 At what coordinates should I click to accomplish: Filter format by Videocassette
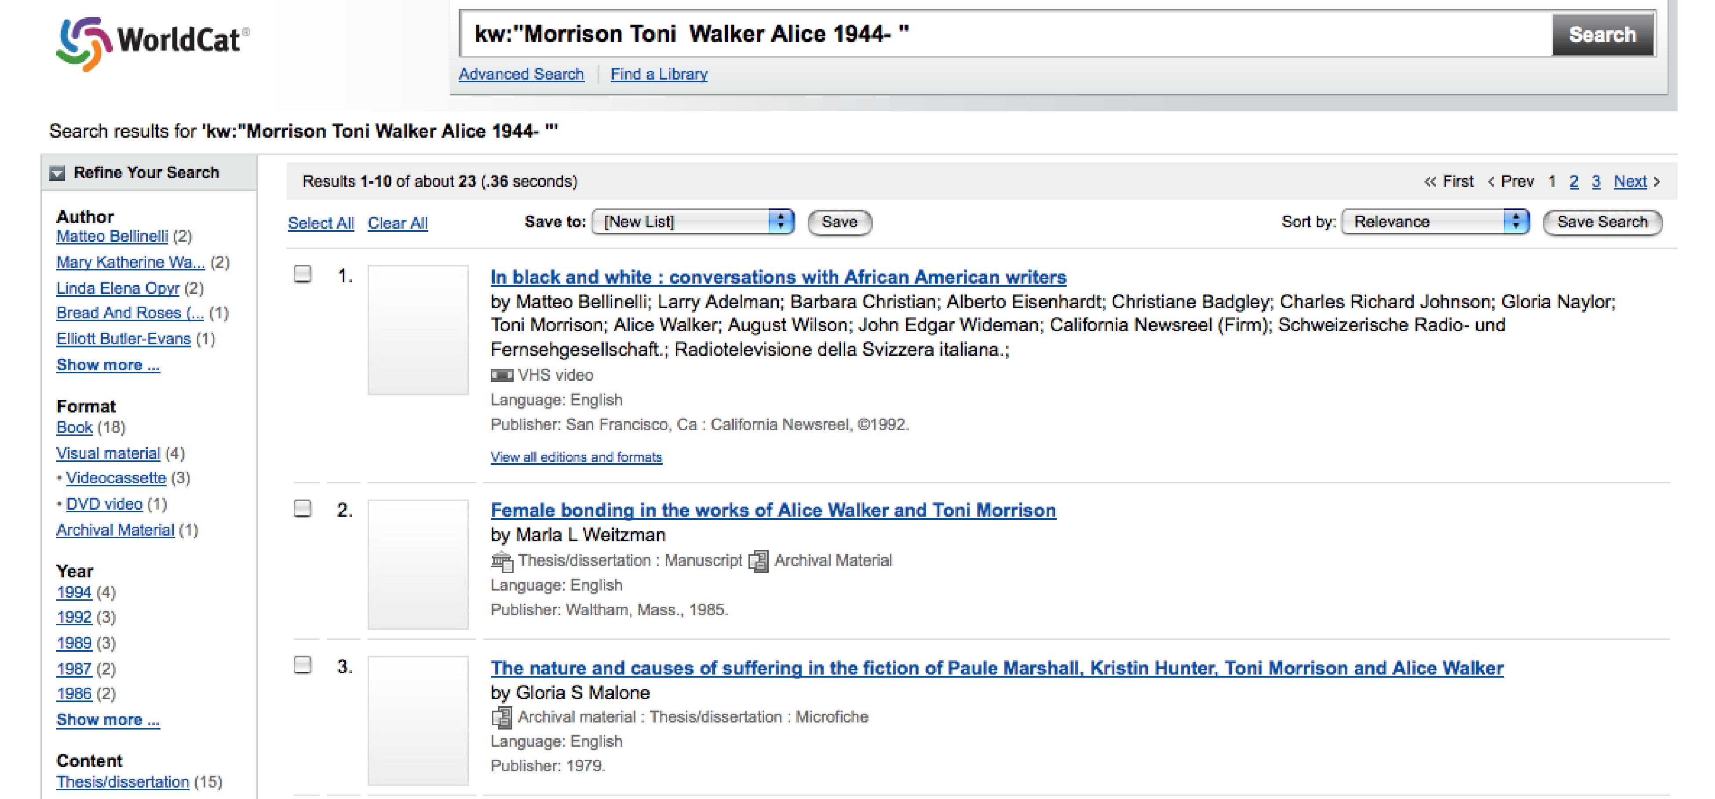pyautogui.click(x=116, y=478)
